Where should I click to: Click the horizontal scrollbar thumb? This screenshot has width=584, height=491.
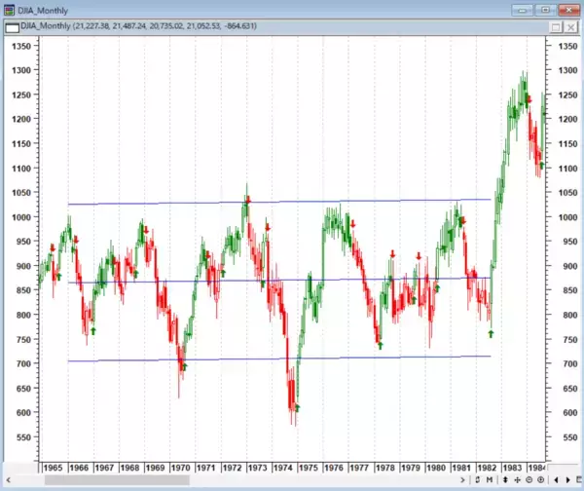tap(117, 480)
